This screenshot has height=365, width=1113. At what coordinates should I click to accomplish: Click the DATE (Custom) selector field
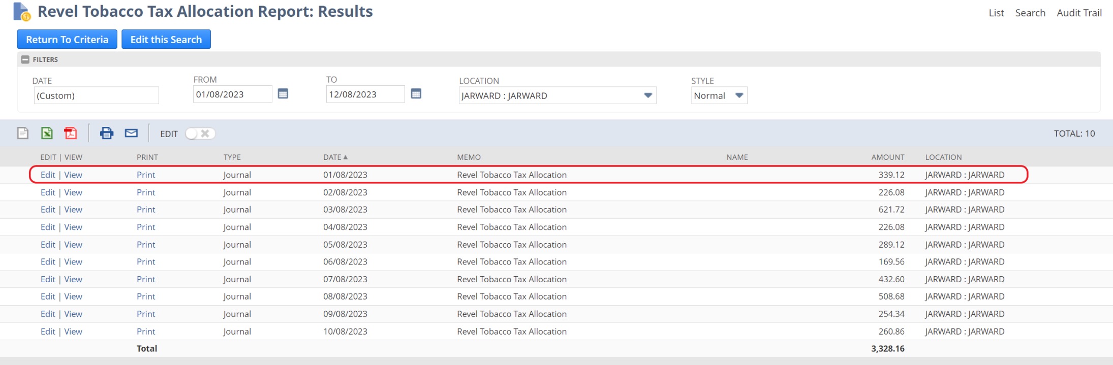(97, 95)
